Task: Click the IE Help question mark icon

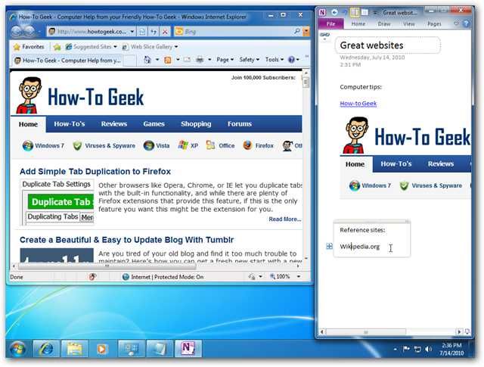Action: pos(291,60)
